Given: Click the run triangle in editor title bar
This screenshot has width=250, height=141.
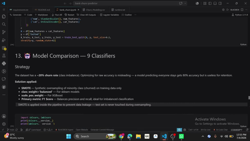Looking at the screenshot, I should click(228, 10).
